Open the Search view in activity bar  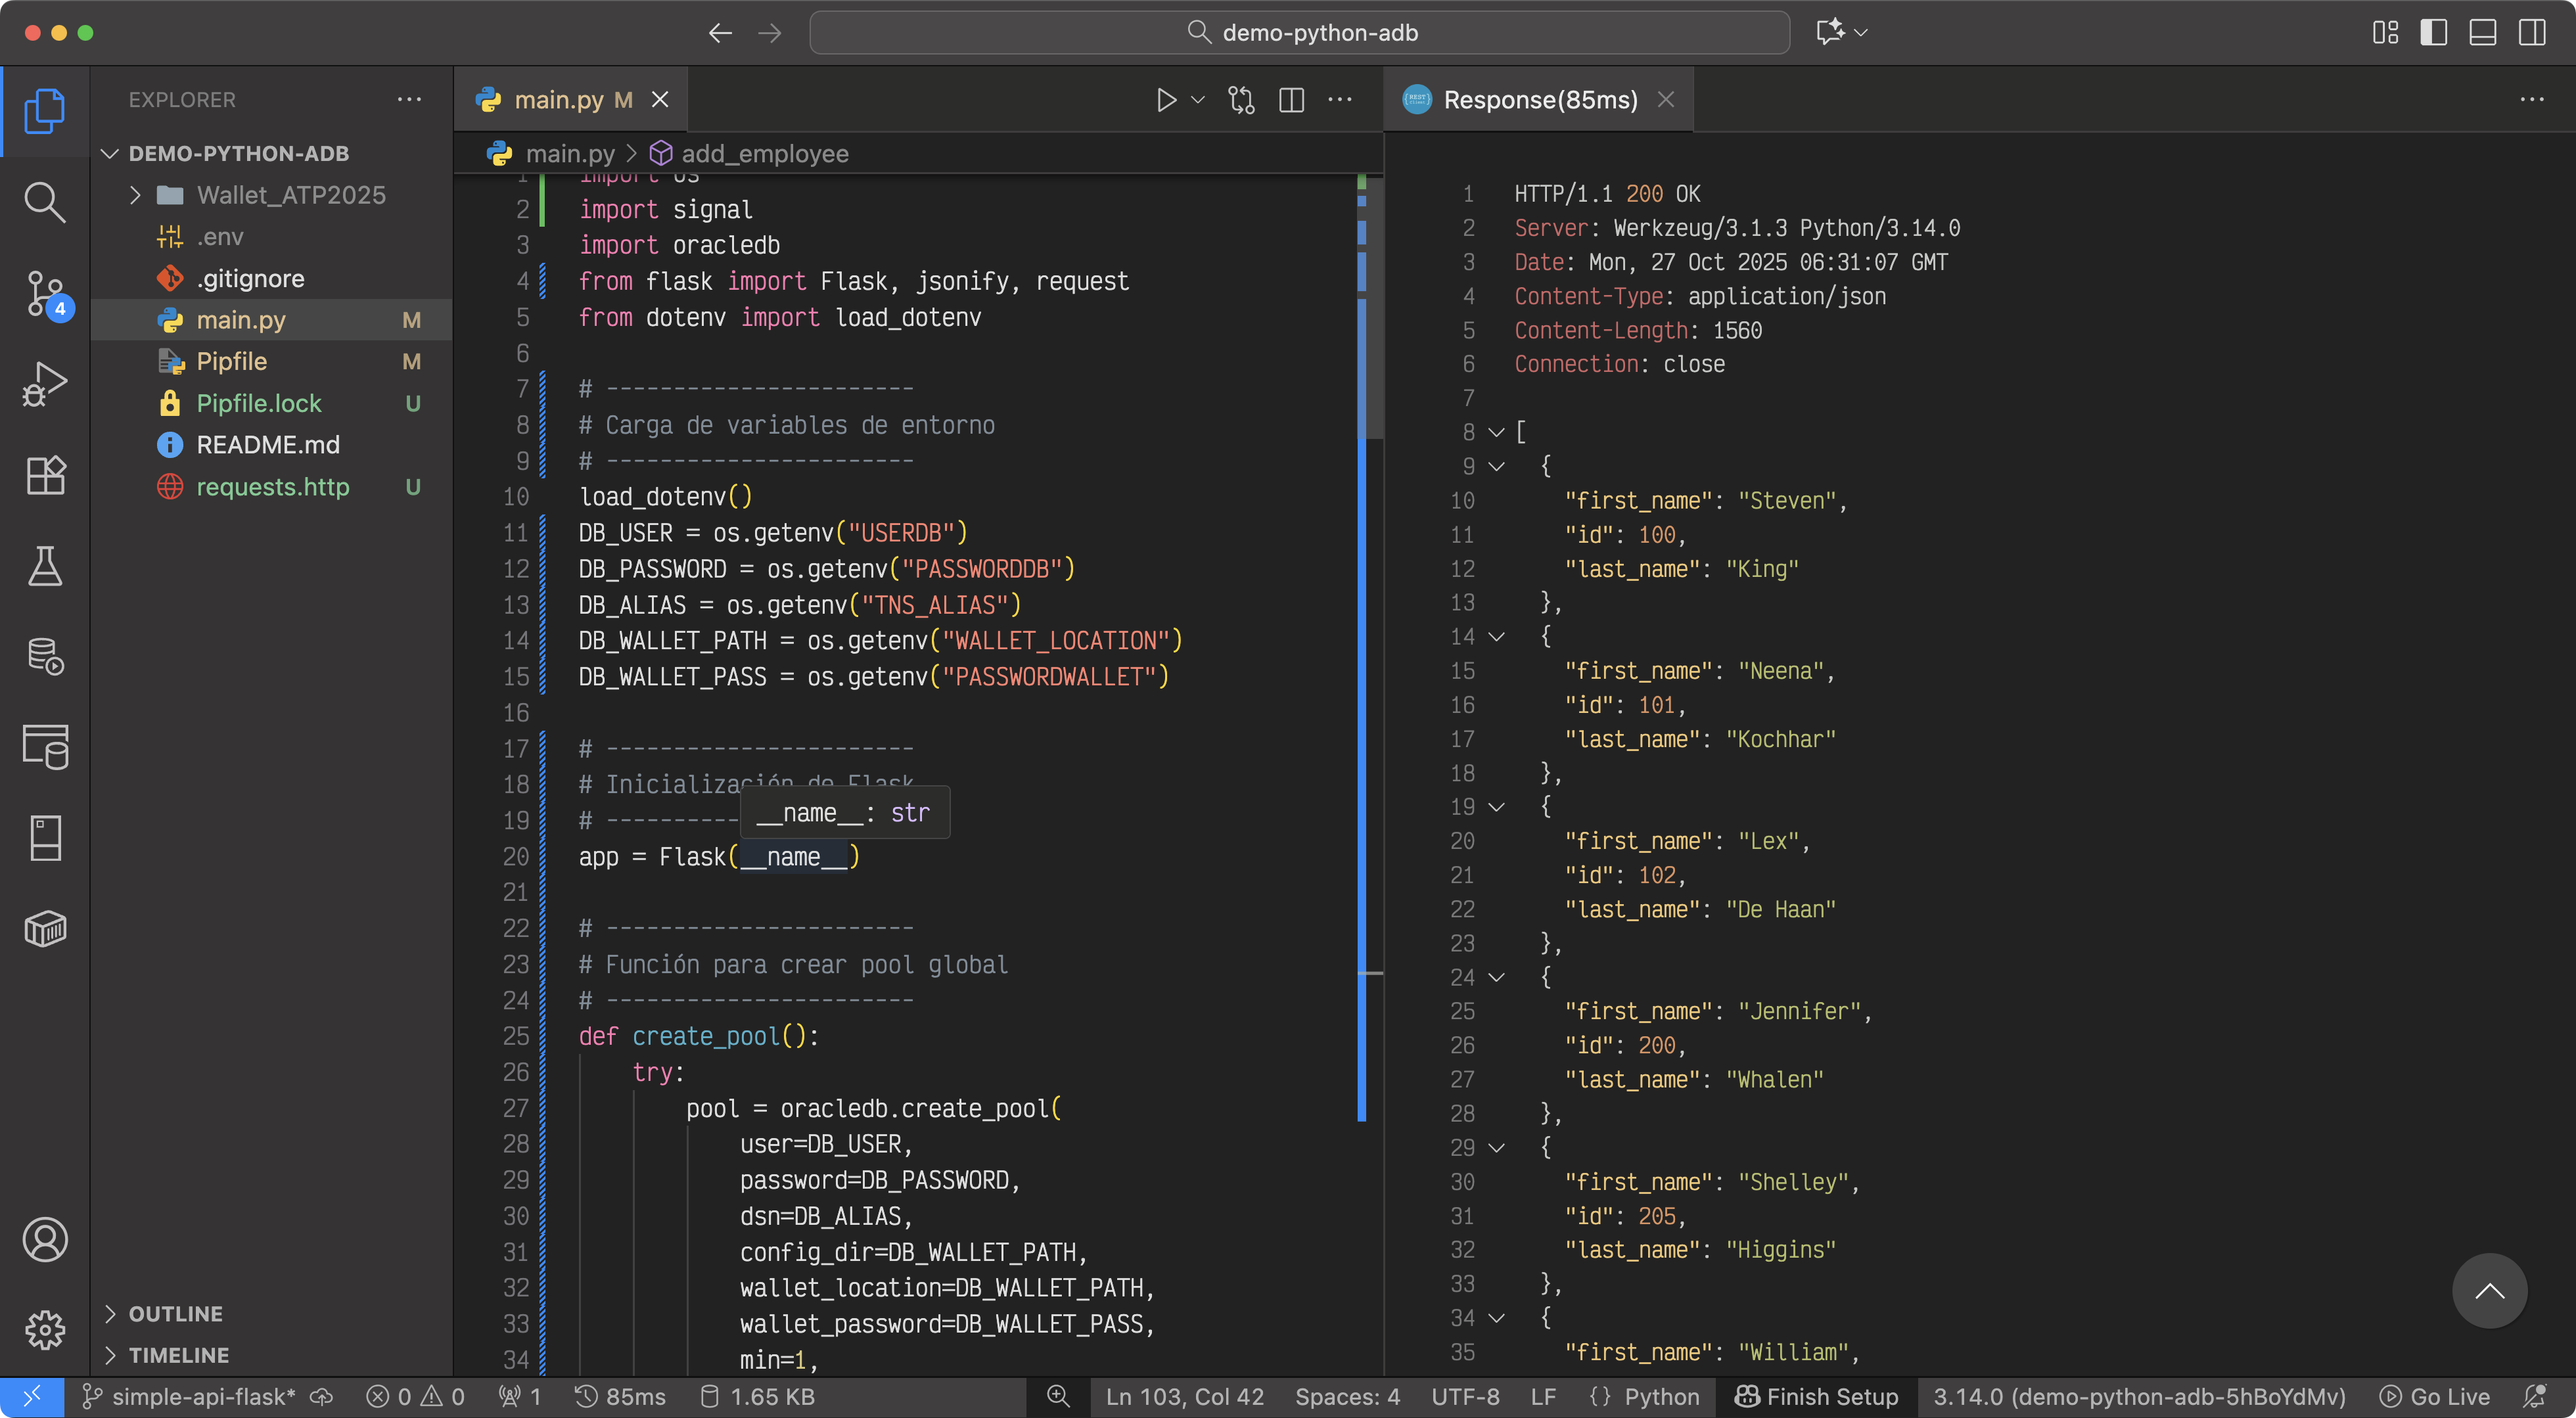click(44, 202)
